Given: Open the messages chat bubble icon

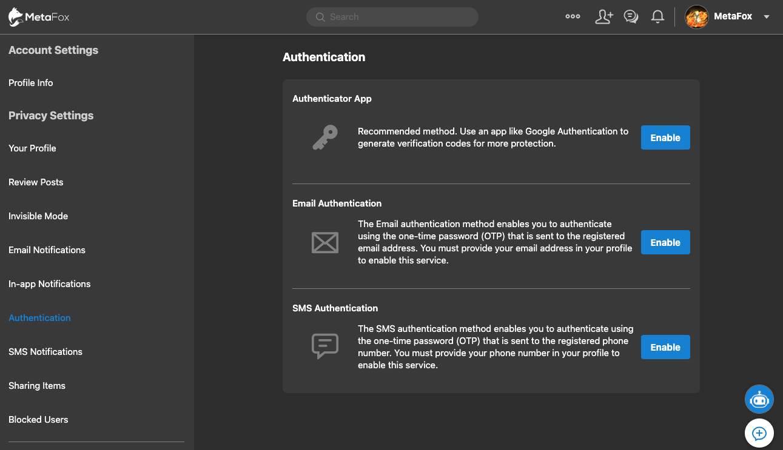Looking at the screenshot, I should 631,17.
